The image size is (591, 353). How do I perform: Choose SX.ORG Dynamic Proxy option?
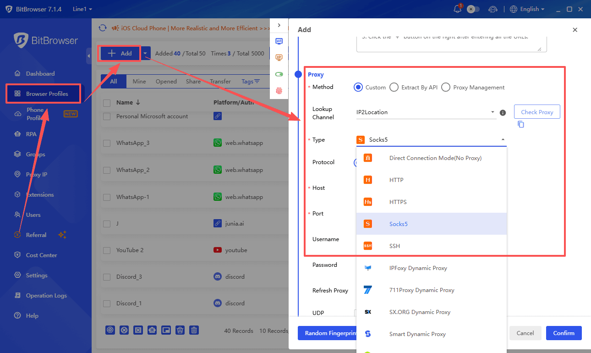[x=432, y=312]
